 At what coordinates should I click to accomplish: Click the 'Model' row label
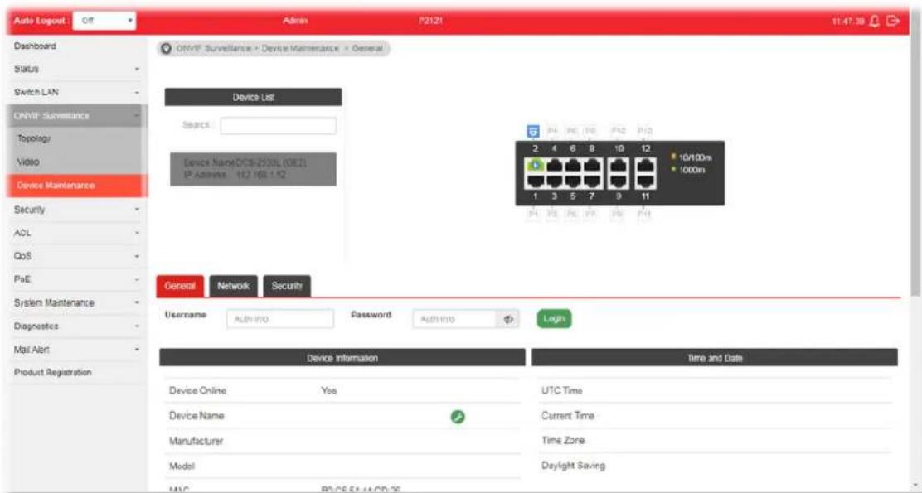coord(182,466)
